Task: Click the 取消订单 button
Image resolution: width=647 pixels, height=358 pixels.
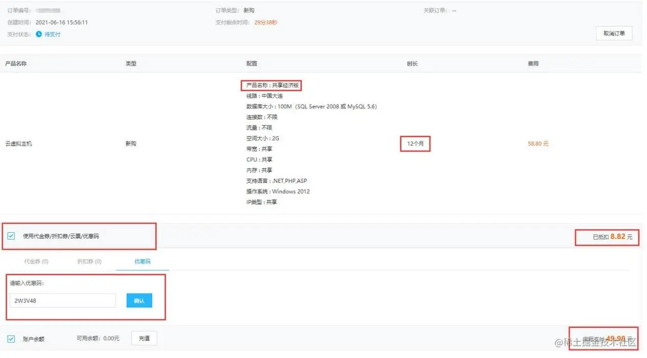Action: click(614, 33)
